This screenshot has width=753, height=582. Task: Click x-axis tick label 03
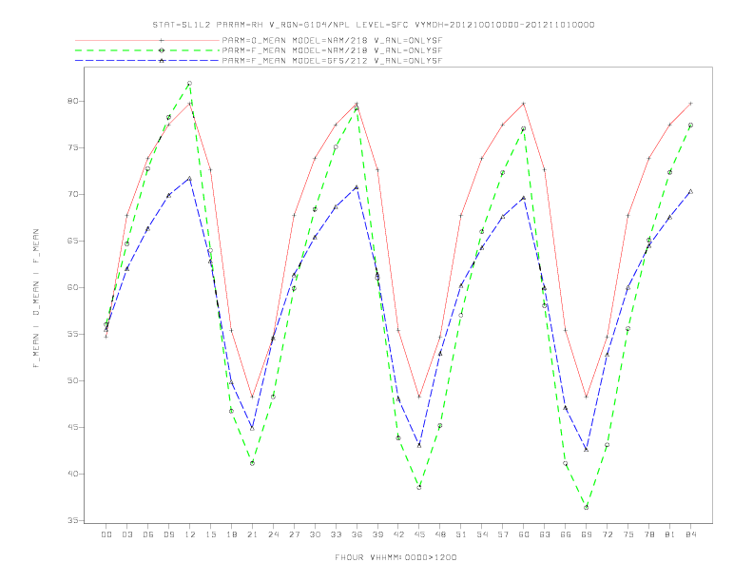(x=126, y=534)
